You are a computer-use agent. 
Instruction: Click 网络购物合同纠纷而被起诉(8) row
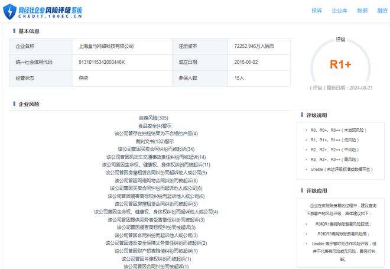[156, 180]
